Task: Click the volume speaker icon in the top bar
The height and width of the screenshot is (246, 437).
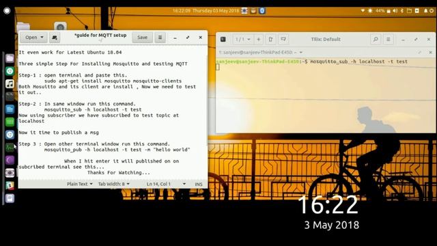Action: (x=395, y=11)
